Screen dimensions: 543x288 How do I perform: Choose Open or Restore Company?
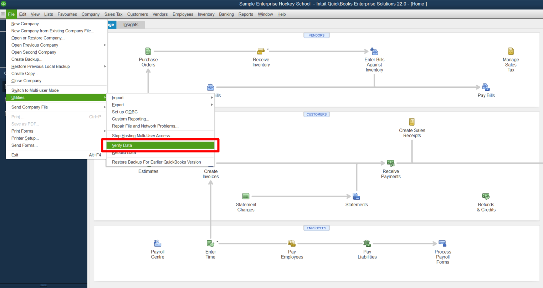click(x=56, y=38)
